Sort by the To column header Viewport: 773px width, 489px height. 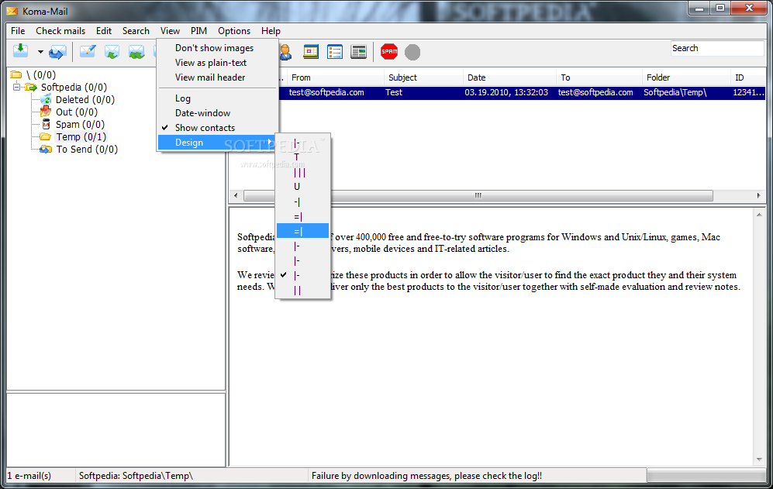click(x=599, y=77)
